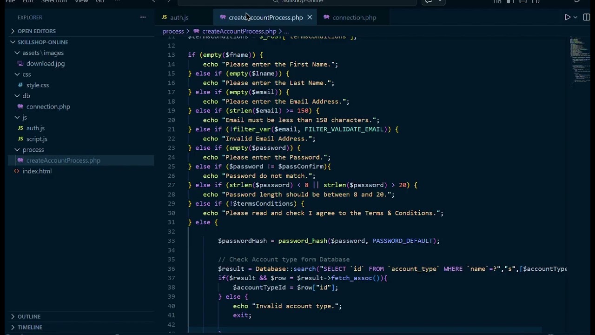595x335 pixels.
Task: Click line number 36 in the gutter
Action: (171, 269)
